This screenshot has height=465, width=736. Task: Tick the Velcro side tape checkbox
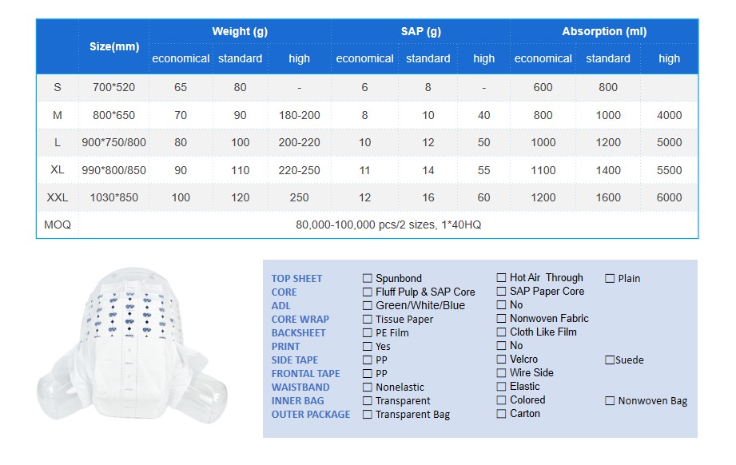click(x=501, y=360)
